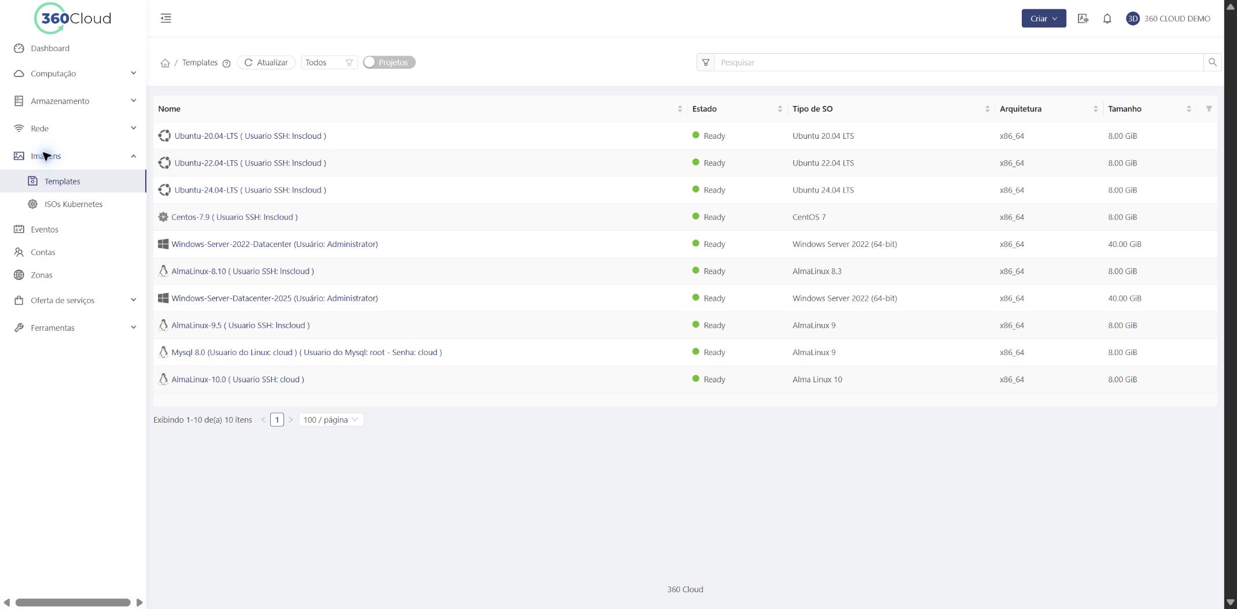The width and height of the screenshot is (1237, 609).
Task: Open Templates help question mark icon
Action: pos(226,64)
